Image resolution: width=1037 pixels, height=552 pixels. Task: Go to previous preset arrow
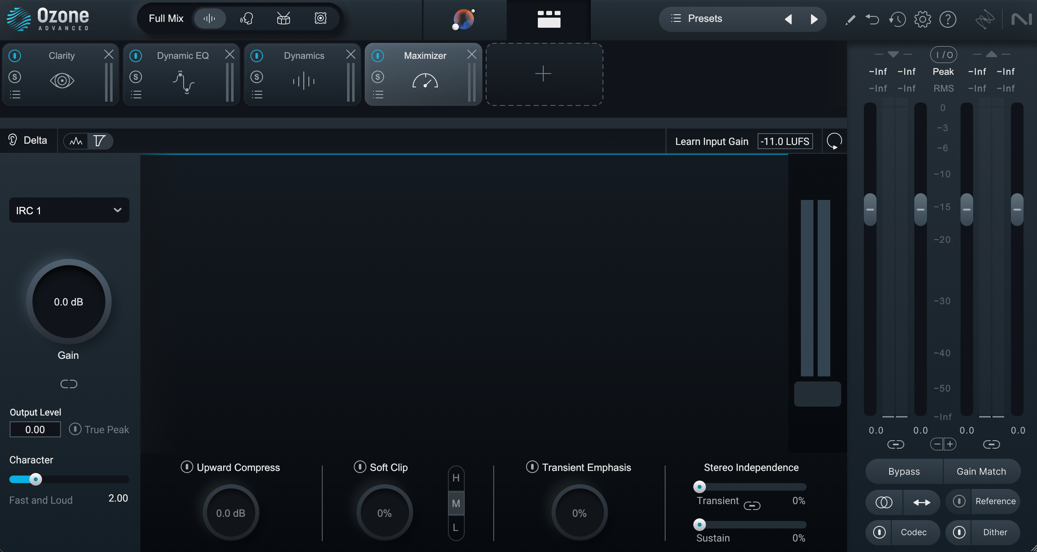coord(788,19)
